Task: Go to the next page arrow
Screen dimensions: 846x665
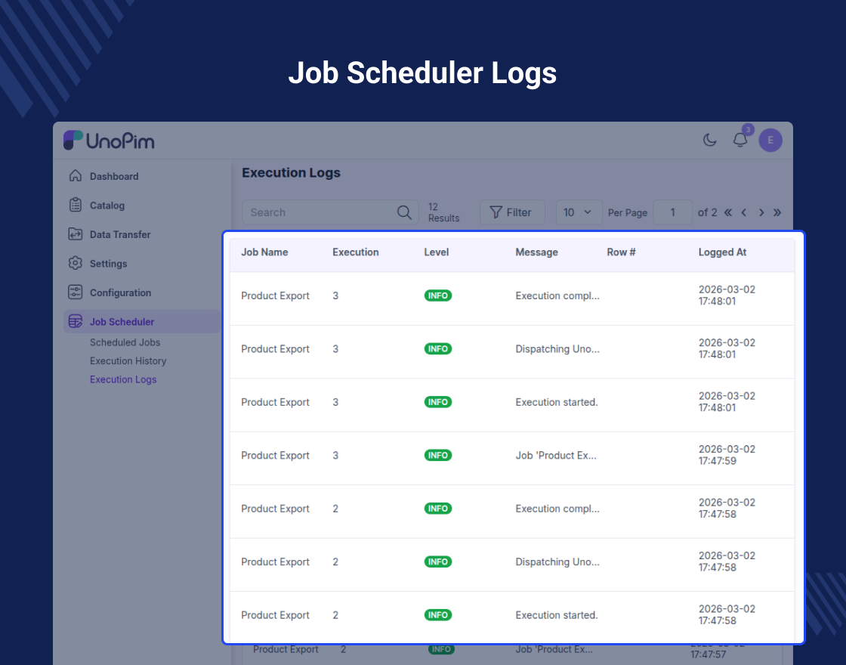Action: point(761,212)
